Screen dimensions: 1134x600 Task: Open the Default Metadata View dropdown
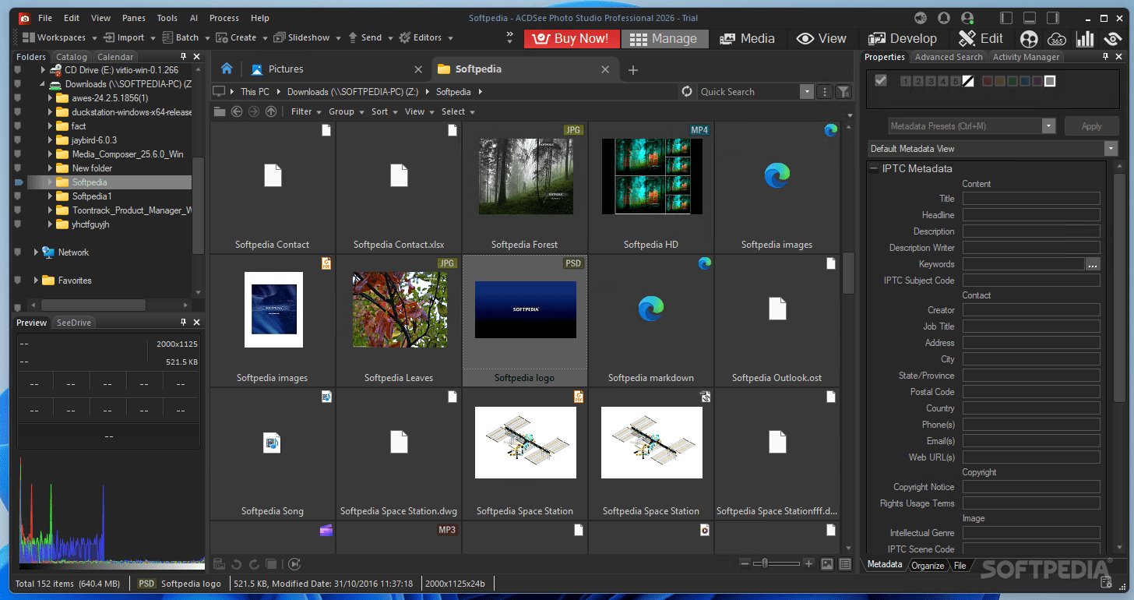pyautogui.click(x=1111, y=148)
